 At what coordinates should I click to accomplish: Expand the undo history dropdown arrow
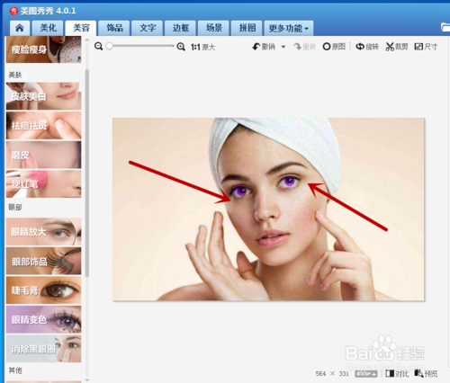283,47
